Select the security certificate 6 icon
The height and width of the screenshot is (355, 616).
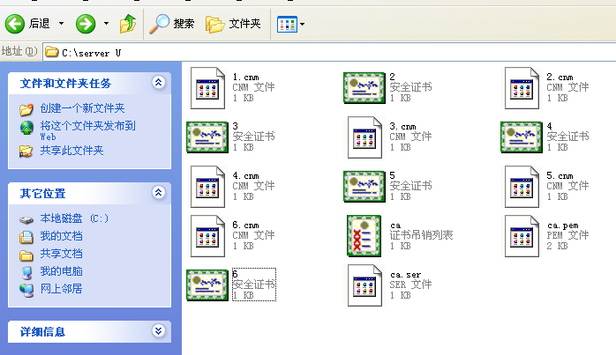(x=207, y=285)
